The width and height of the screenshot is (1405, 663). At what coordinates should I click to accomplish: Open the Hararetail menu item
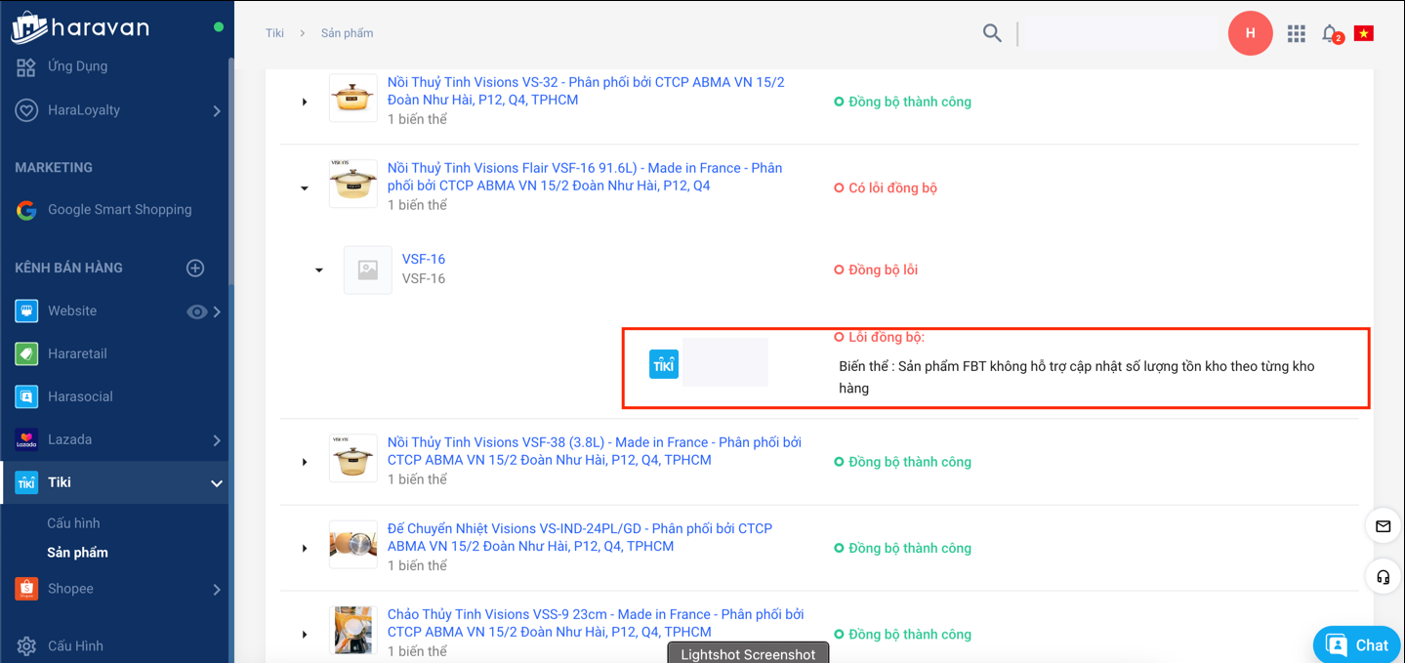pos(77,353)
